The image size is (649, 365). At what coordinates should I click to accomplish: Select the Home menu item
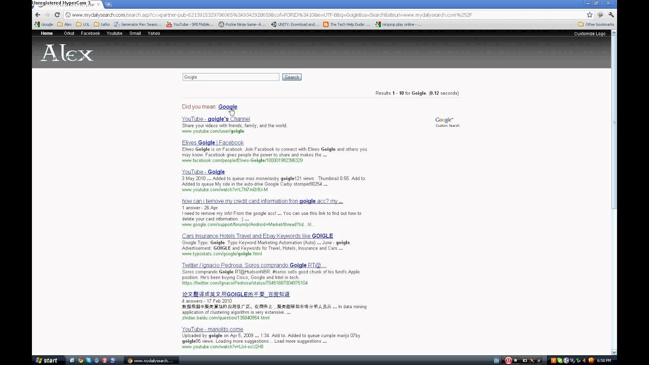[47, 33]
